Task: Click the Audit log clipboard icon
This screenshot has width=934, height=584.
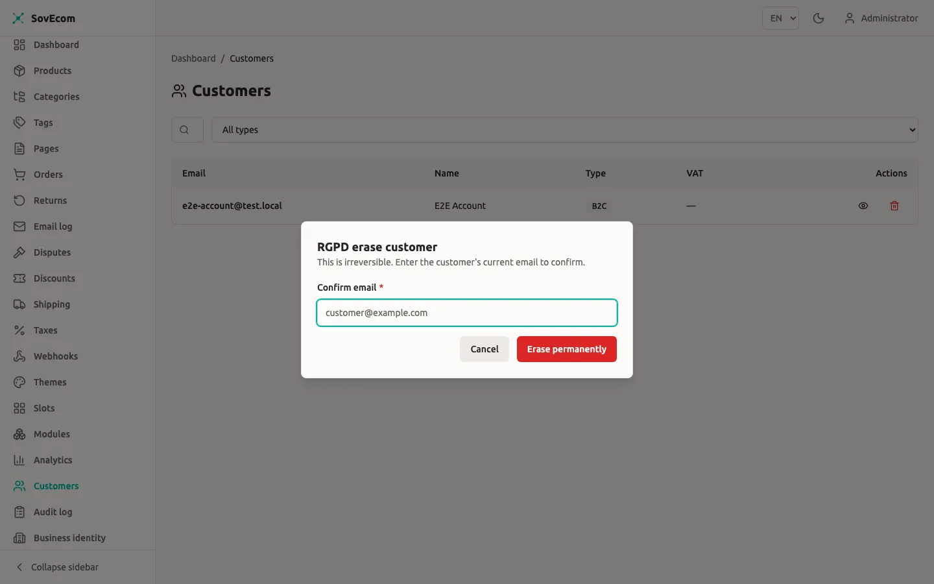Action: pos(19,512)
